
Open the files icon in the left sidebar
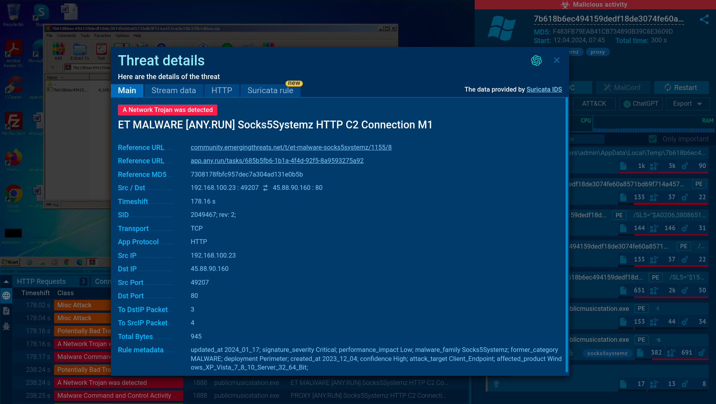click(6, 311)
